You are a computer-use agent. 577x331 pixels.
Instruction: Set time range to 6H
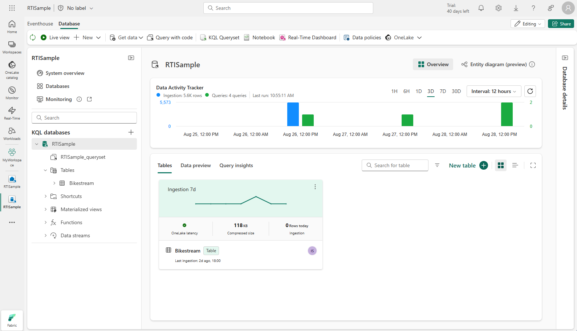pos(406,91)
